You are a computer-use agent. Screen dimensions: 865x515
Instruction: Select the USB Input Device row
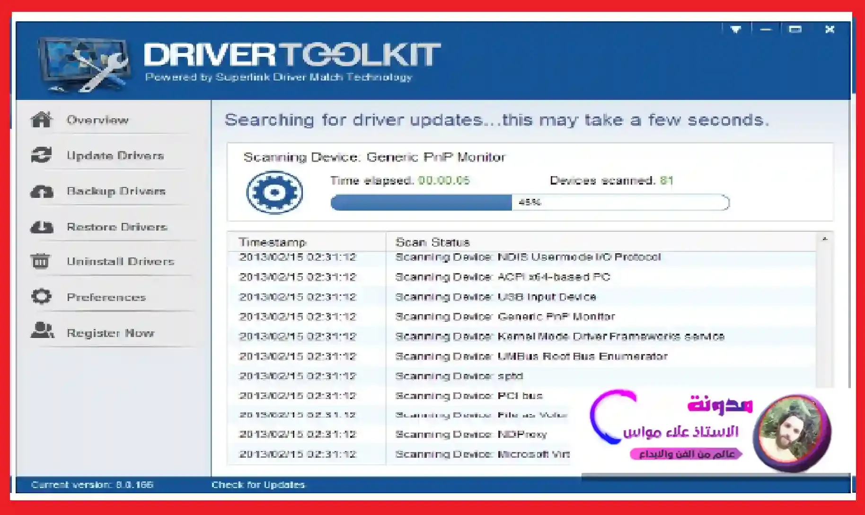[x=522, y=297]
